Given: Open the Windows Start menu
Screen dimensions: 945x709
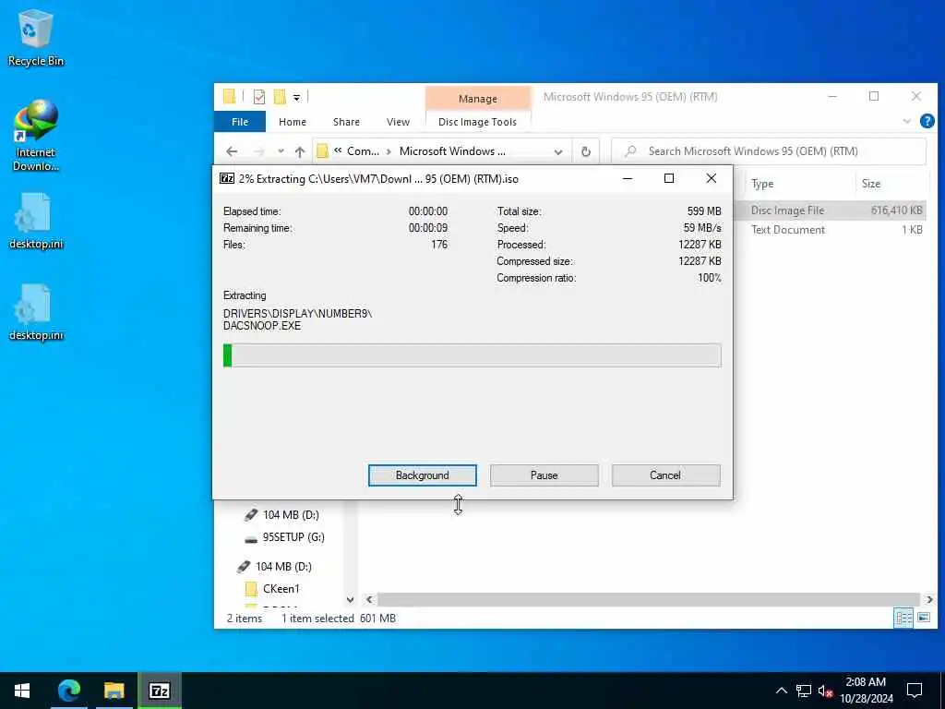Looking at the screenshot, I should click(22, 691).
